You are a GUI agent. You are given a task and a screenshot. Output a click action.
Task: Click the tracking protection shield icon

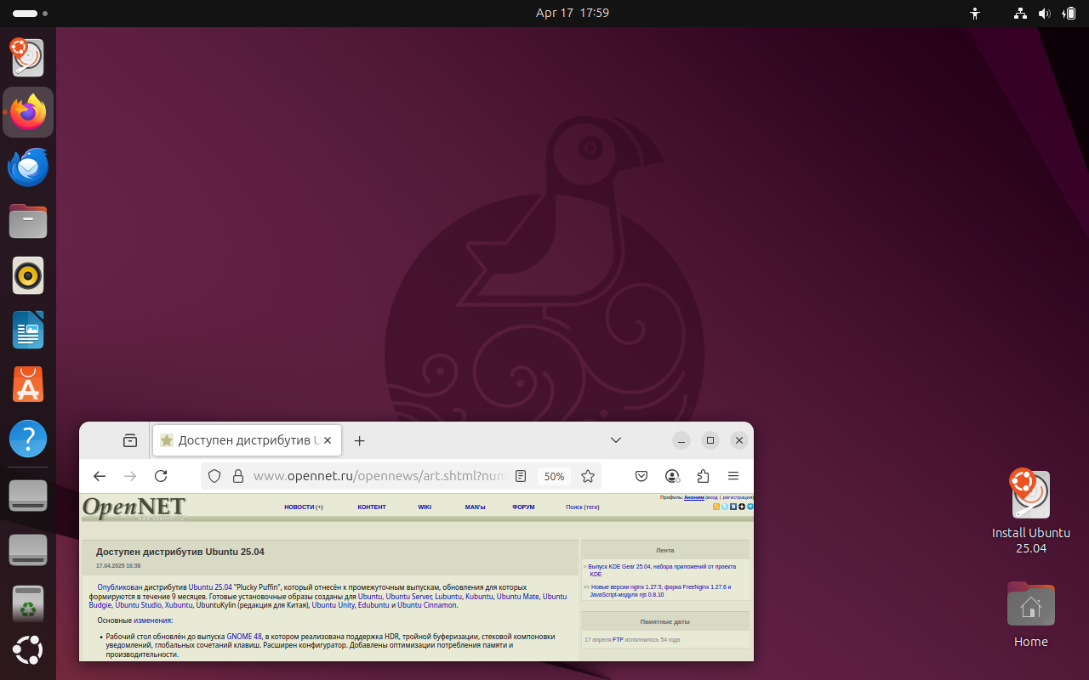pyautogui.click(x=214, y=476)
